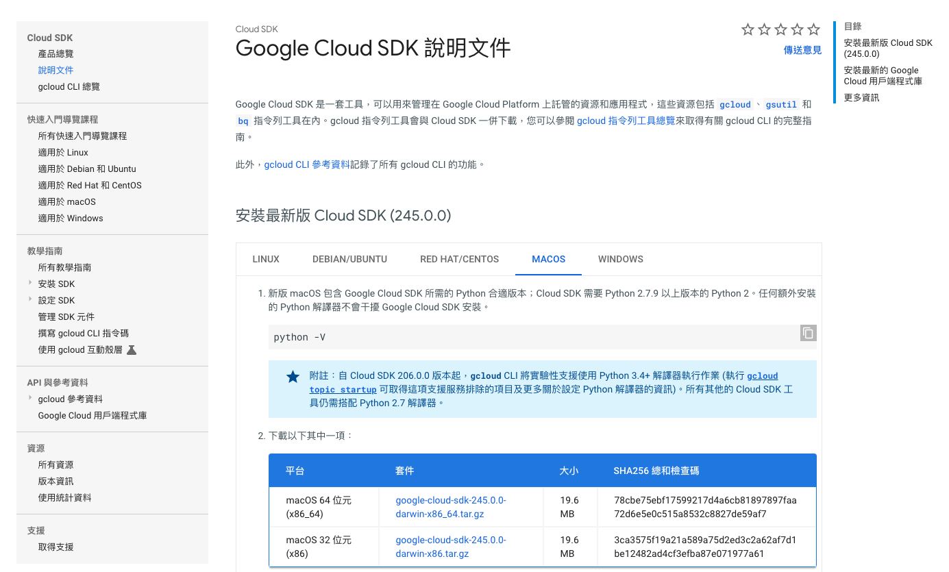949x572 pixels.
Task: Open gcloud CLI 參考資料 link
Action: pyautogui.click(x=307, y=164)
